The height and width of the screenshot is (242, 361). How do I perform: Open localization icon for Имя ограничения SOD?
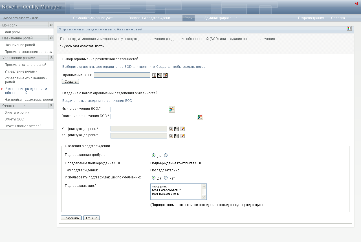(x=172, y=109)
